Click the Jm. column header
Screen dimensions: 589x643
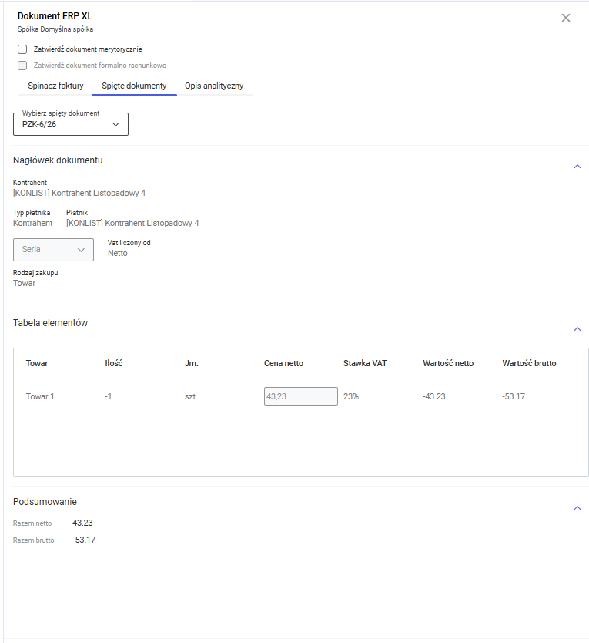(192, 363)
